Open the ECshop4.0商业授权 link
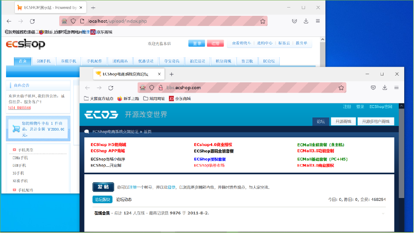 pyautogui.click(x=213, y=145)
